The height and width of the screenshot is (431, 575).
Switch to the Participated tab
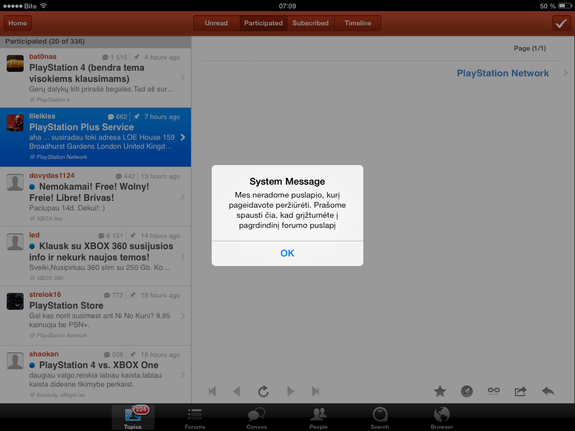coord(263,23)
